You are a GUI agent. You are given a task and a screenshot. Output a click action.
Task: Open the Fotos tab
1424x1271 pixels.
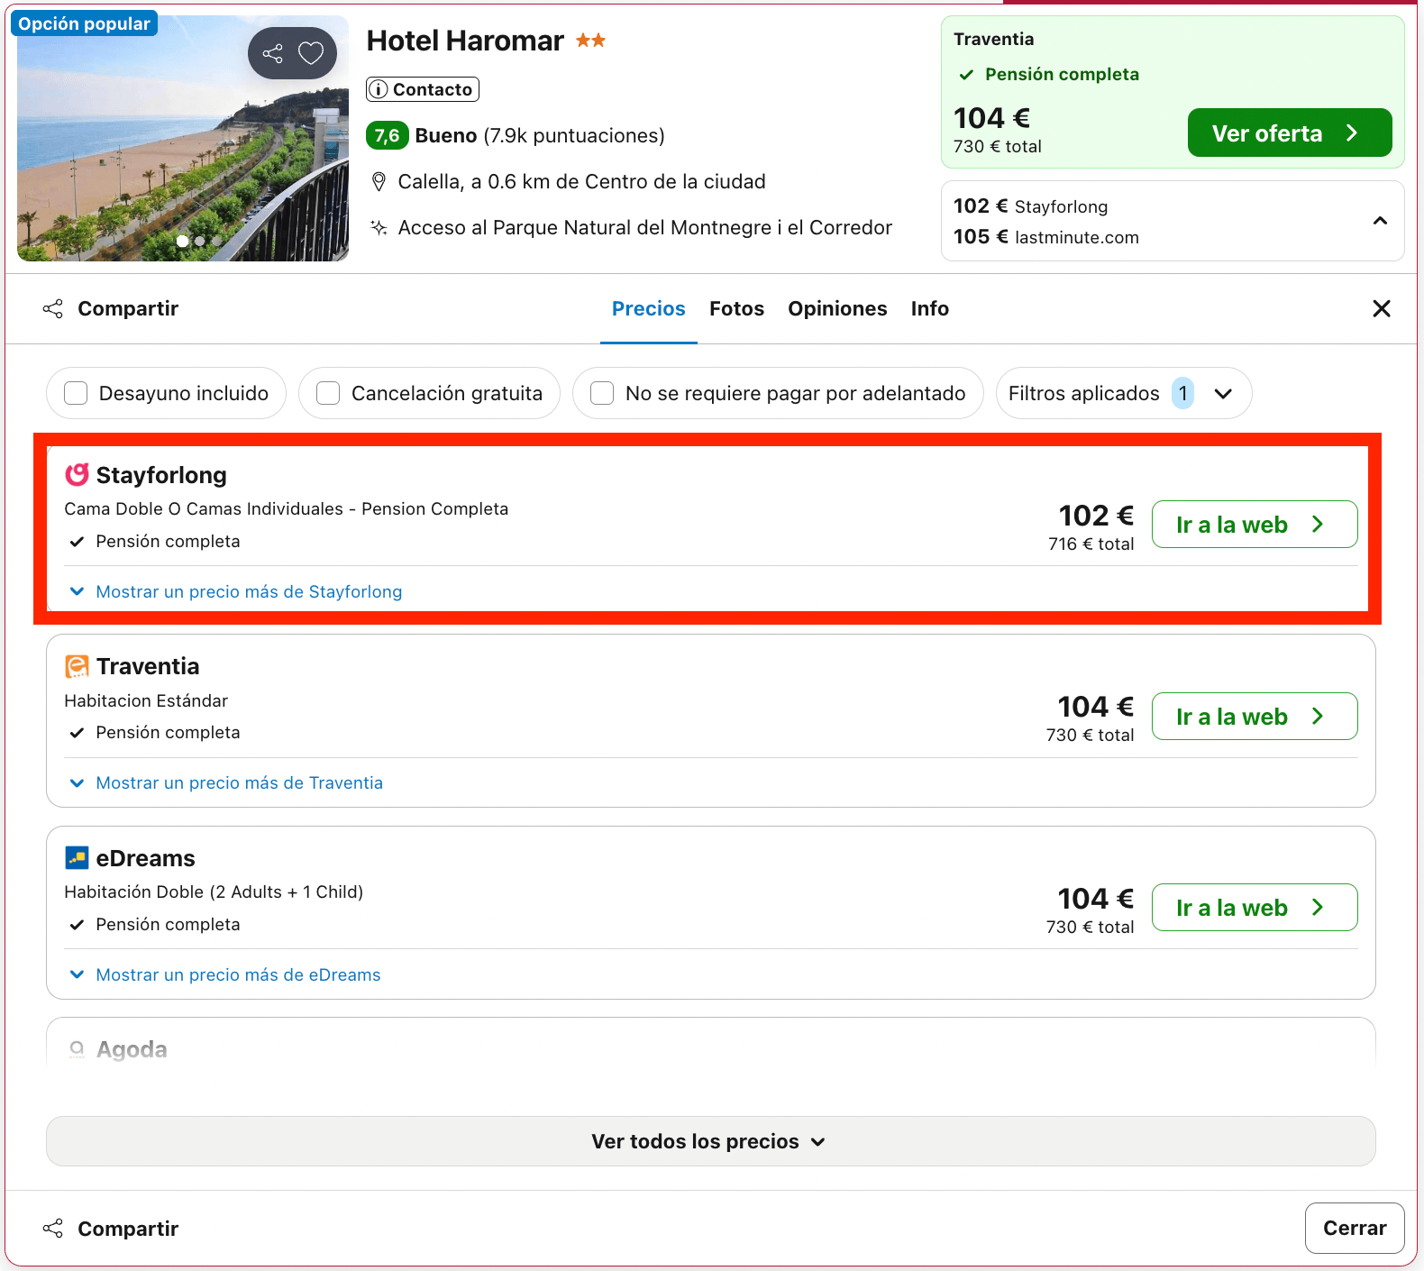[x=736, y=309]
